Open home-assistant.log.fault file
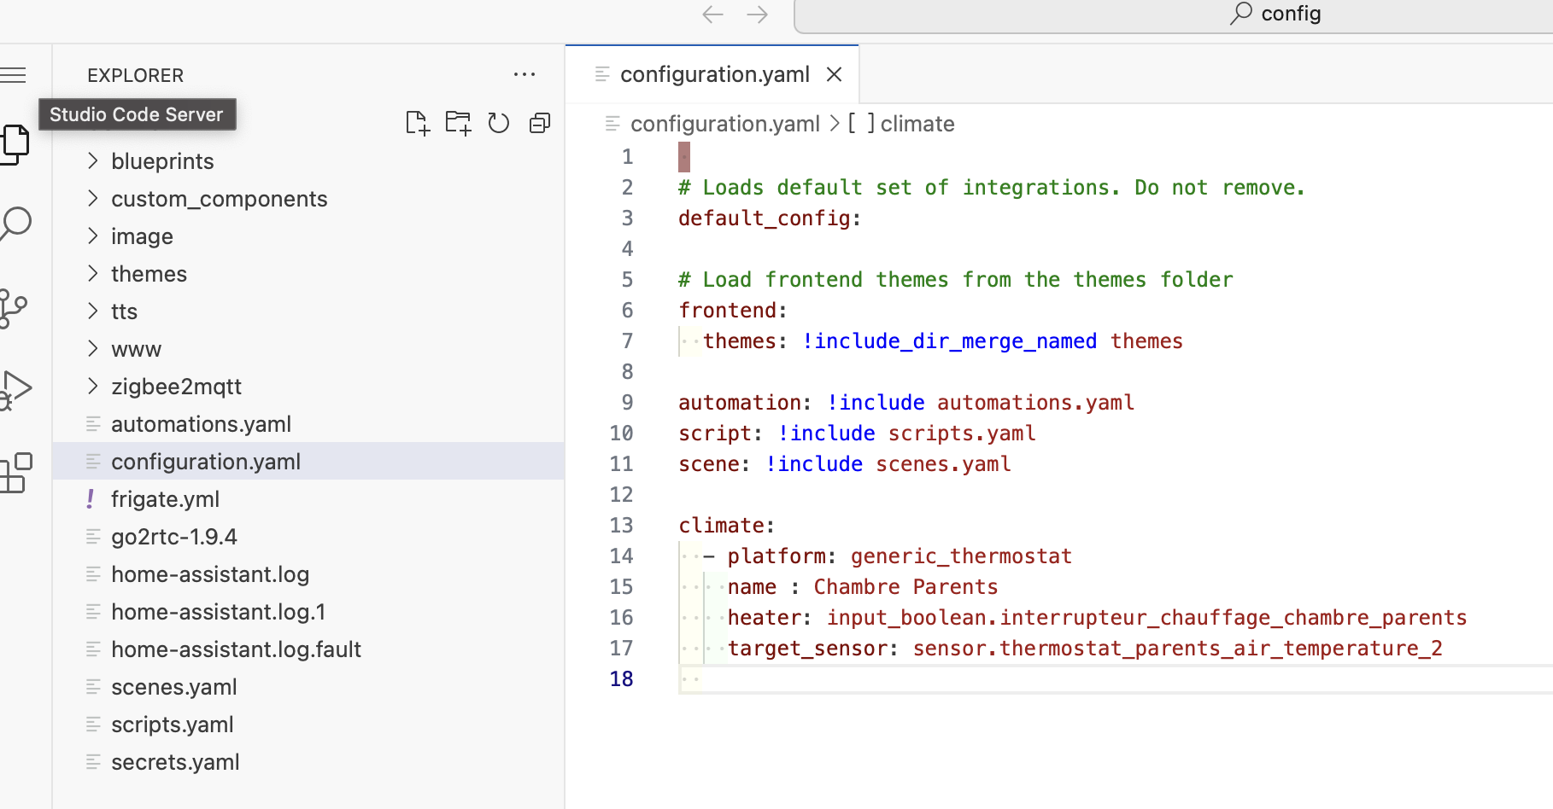 (308, 649)
